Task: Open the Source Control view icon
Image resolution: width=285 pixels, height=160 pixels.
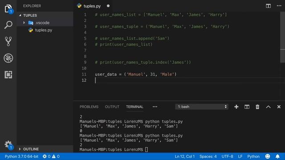Action: tap(8, 41)
